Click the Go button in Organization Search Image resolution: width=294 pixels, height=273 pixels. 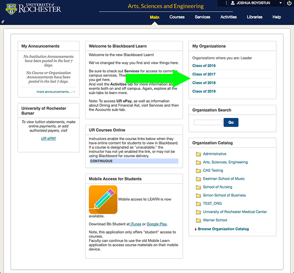coord(231,122)
